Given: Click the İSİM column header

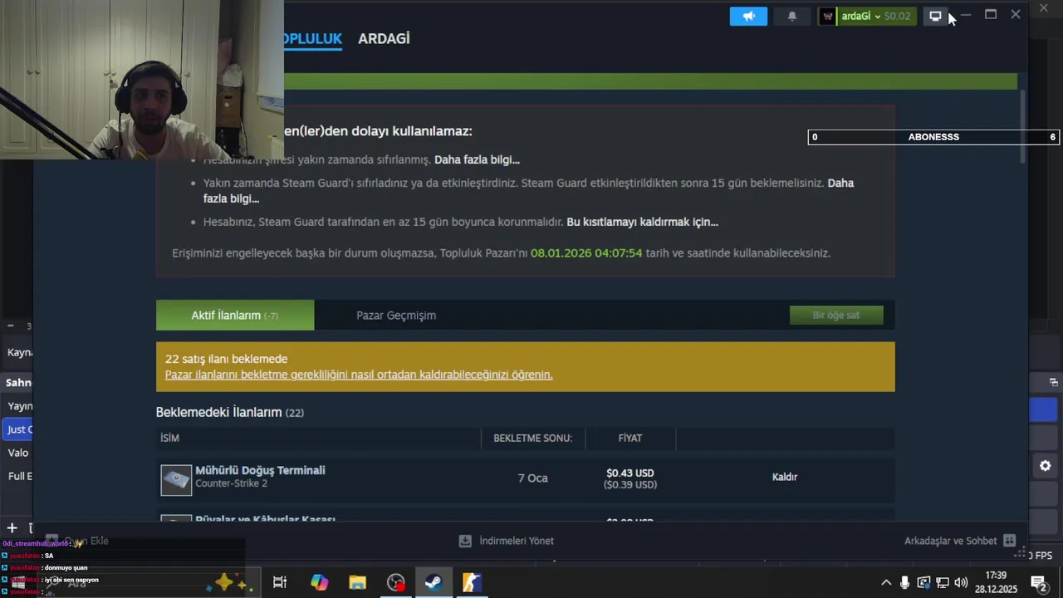Looking at the screenshot, I should [x=169, y=438].
